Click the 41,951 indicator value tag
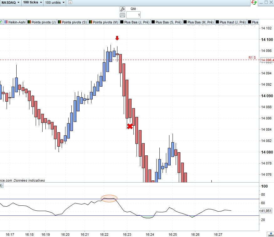 266,211
